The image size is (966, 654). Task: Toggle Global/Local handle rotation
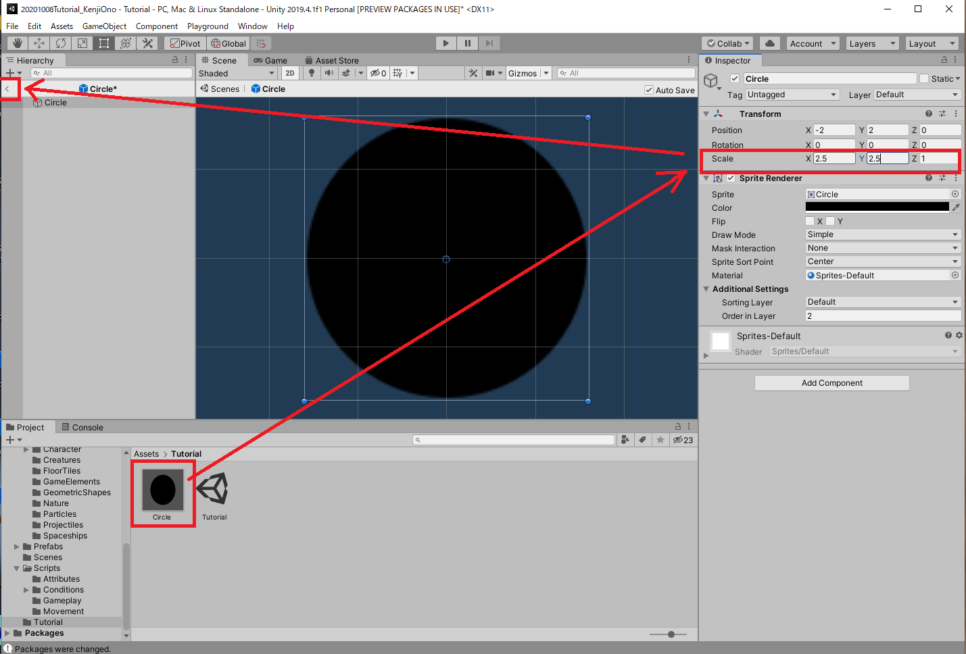click(x=228, y=43)
